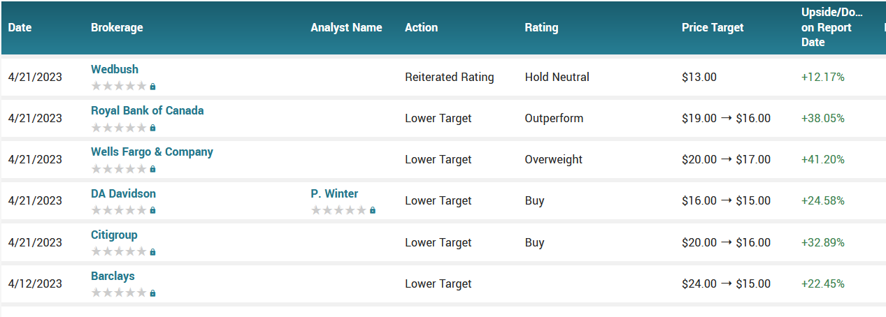Sort by the Rating column header

[x=541, y=27]
